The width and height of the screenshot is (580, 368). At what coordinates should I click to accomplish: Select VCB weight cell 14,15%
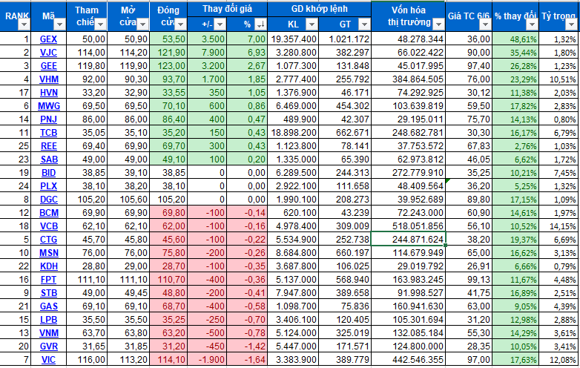(559, 226)
